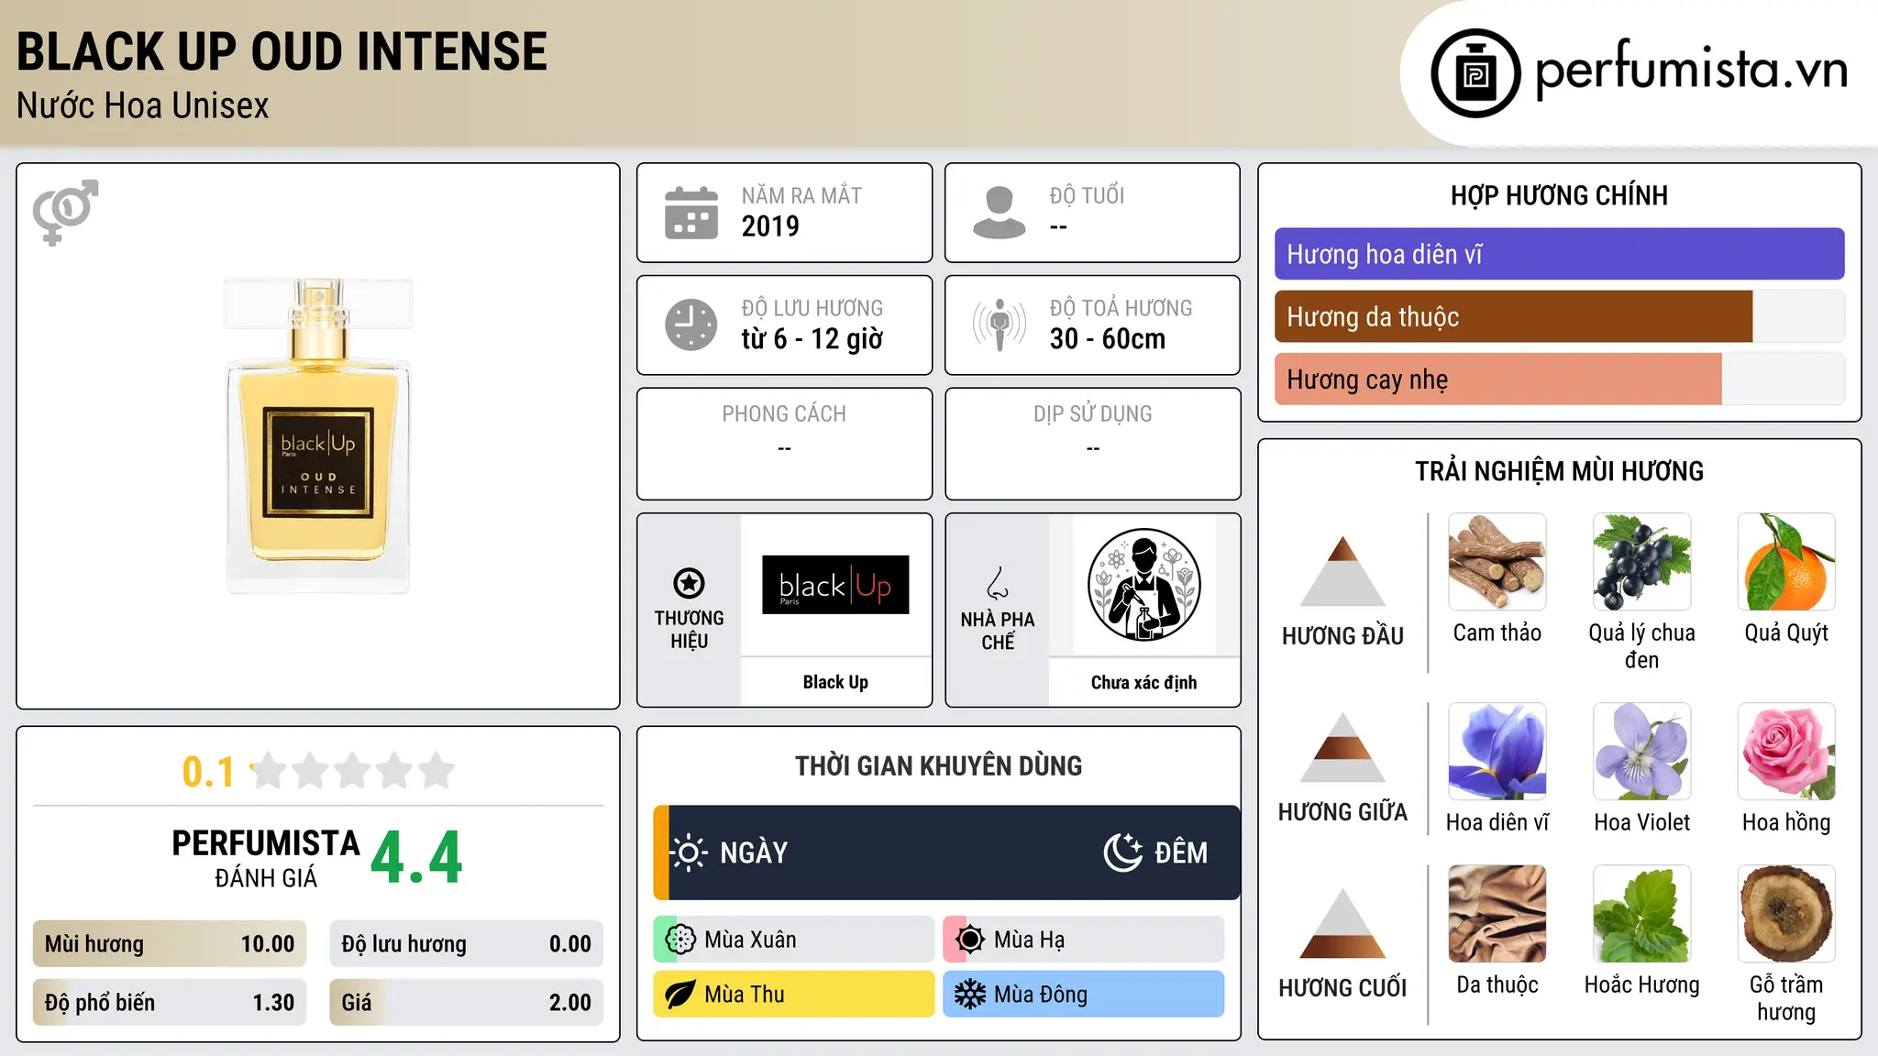Screen dimensions: 1878x1056
Task: Click the longevity value từ 6 - 12 giờ
Action: click(x=812, y=339)
